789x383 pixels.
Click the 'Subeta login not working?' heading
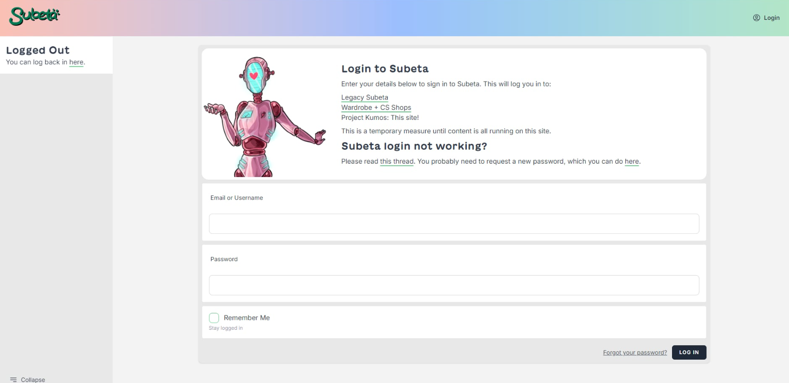click(414, 146)
